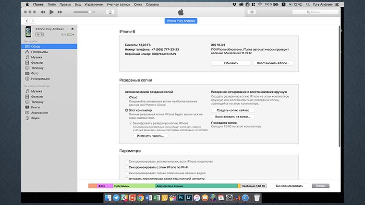Open the Учетная запись menu
The image size is (365, 205).
click(118, 4)
